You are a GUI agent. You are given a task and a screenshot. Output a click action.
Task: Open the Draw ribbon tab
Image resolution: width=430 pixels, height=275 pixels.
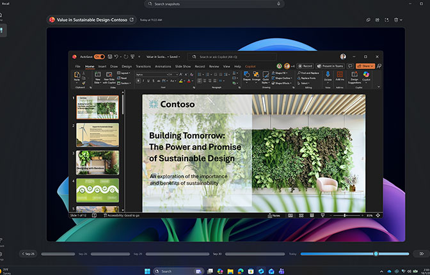click(114, 67)
